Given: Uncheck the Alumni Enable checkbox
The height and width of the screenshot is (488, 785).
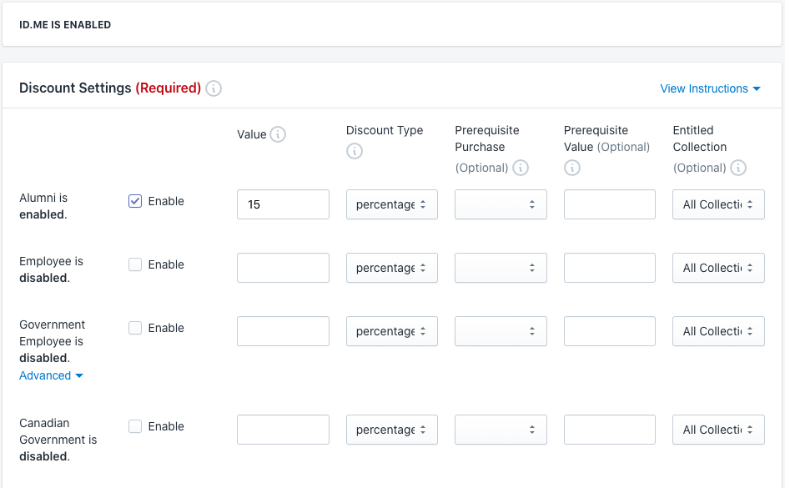Looking at the screenshot, I should pyautogui.click(x=135, y=201).
